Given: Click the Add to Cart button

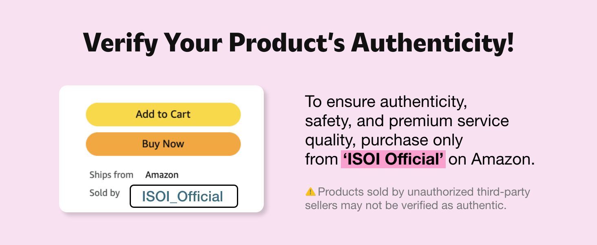Looking at the screenshot, I should [x=163, y=114].
